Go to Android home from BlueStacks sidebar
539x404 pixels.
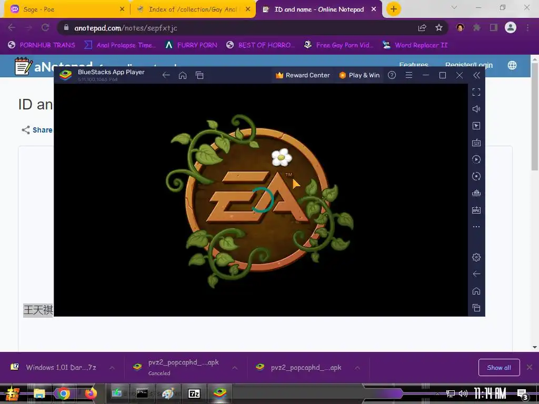pos(476,291)
